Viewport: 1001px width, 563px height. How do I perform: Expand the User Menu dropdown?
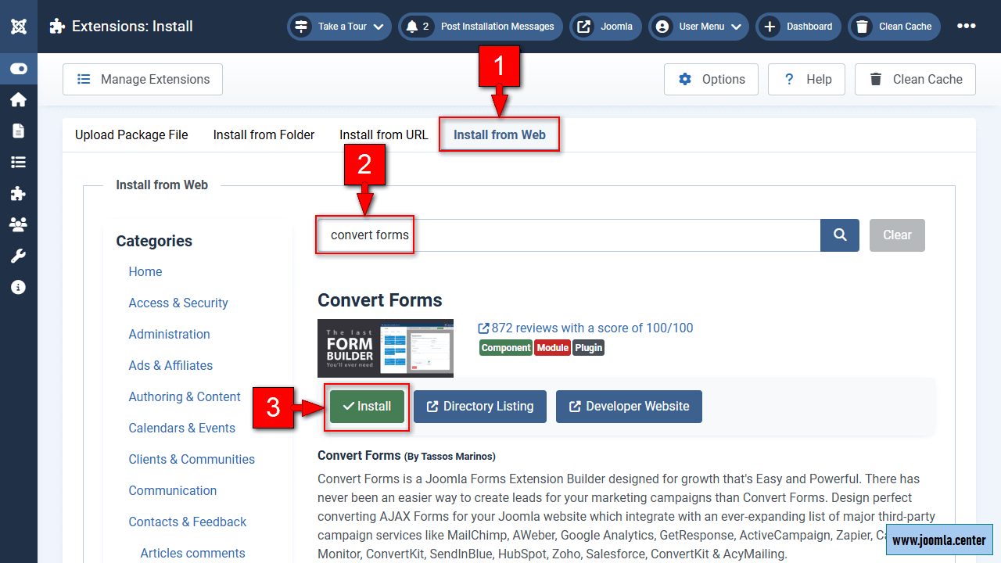(x=698, y=26)
